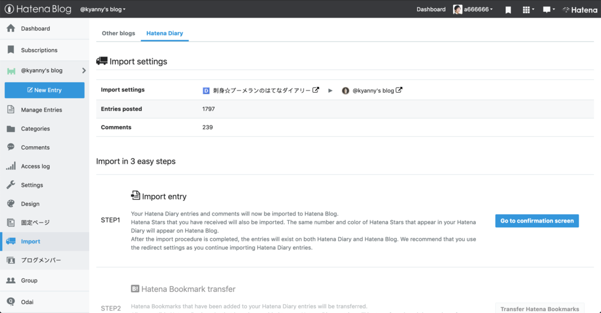Open Group in the sidebar

29,281
